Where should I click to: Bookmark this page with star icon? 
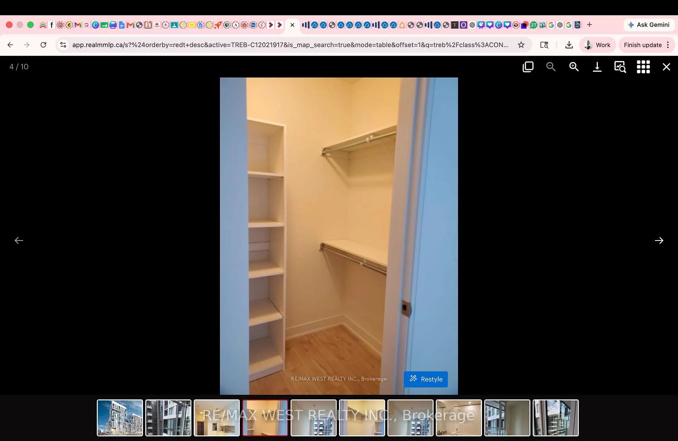pos(521,45)
